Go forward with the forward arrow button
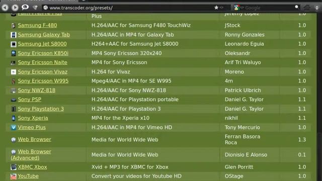Screen dimensions: 322x181 coord(15,8)
